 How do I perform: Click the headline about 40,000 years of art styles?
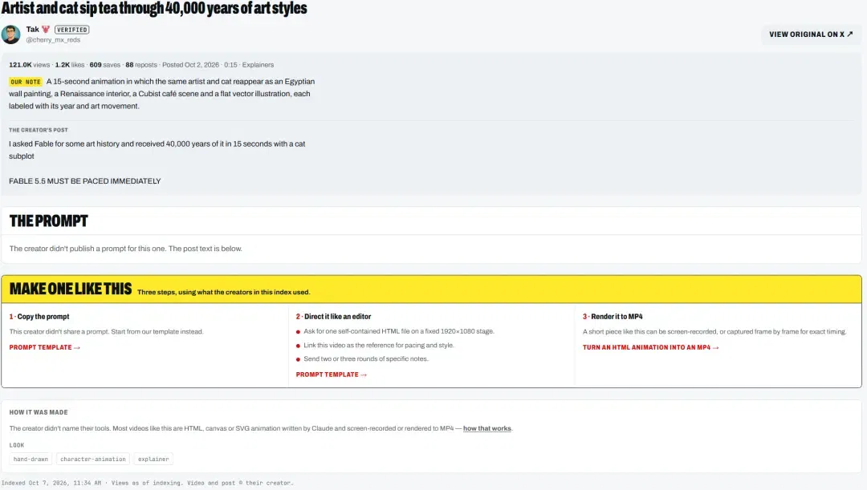tap(154, 8)
